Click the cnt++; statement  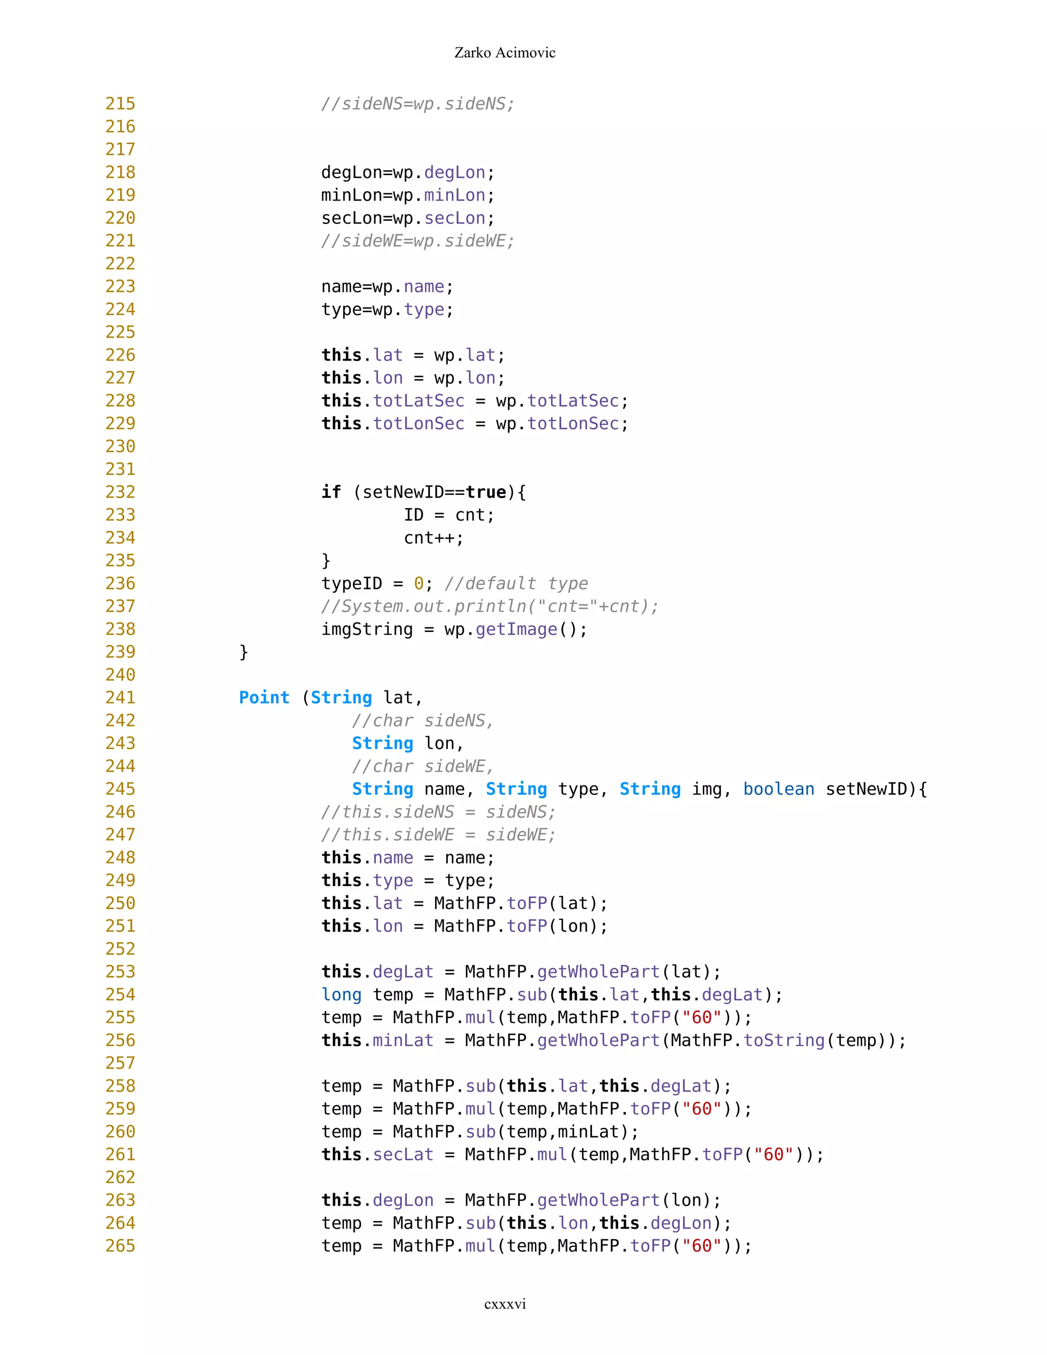click(x=433, y=538)
